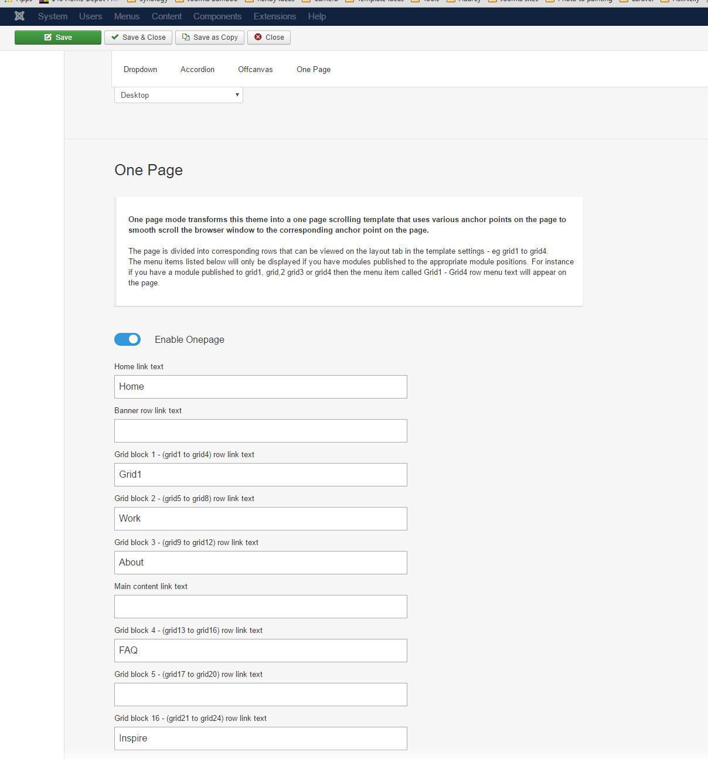Open the System menu

[53, 16]
